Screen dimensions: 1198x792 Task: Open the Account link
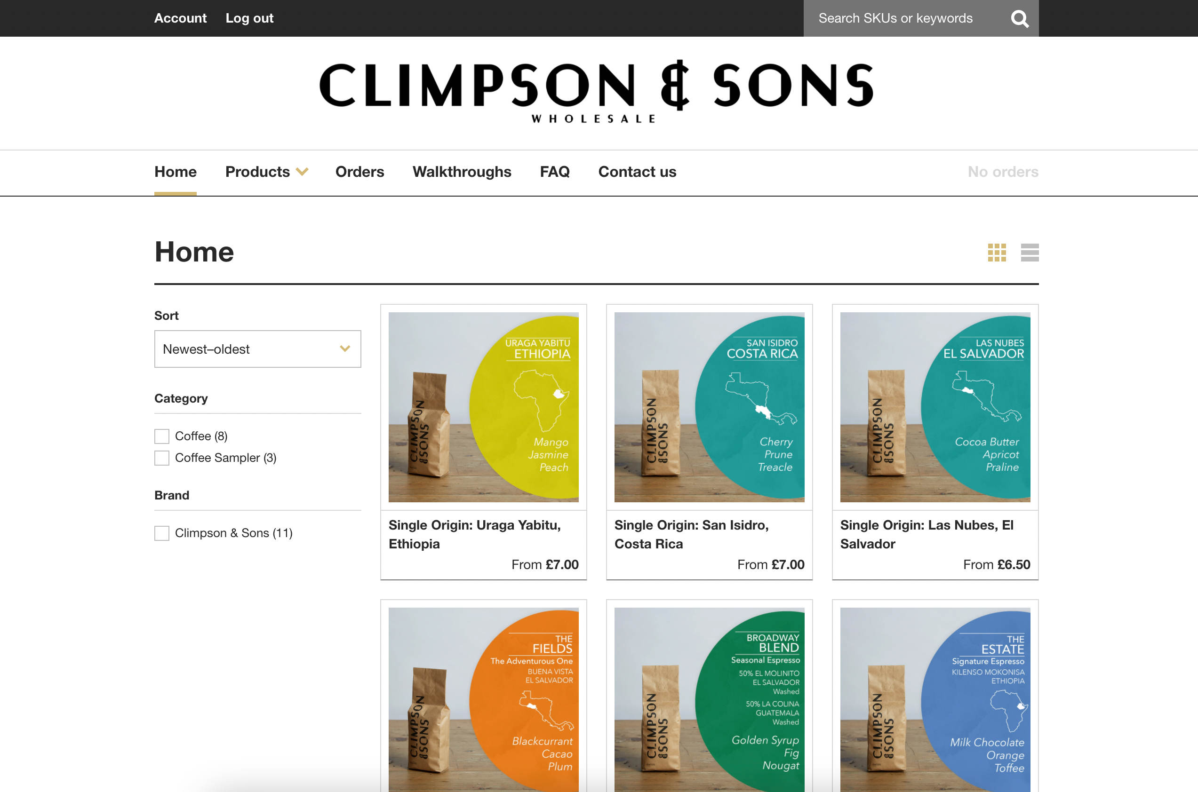click(x=180, y=18)
